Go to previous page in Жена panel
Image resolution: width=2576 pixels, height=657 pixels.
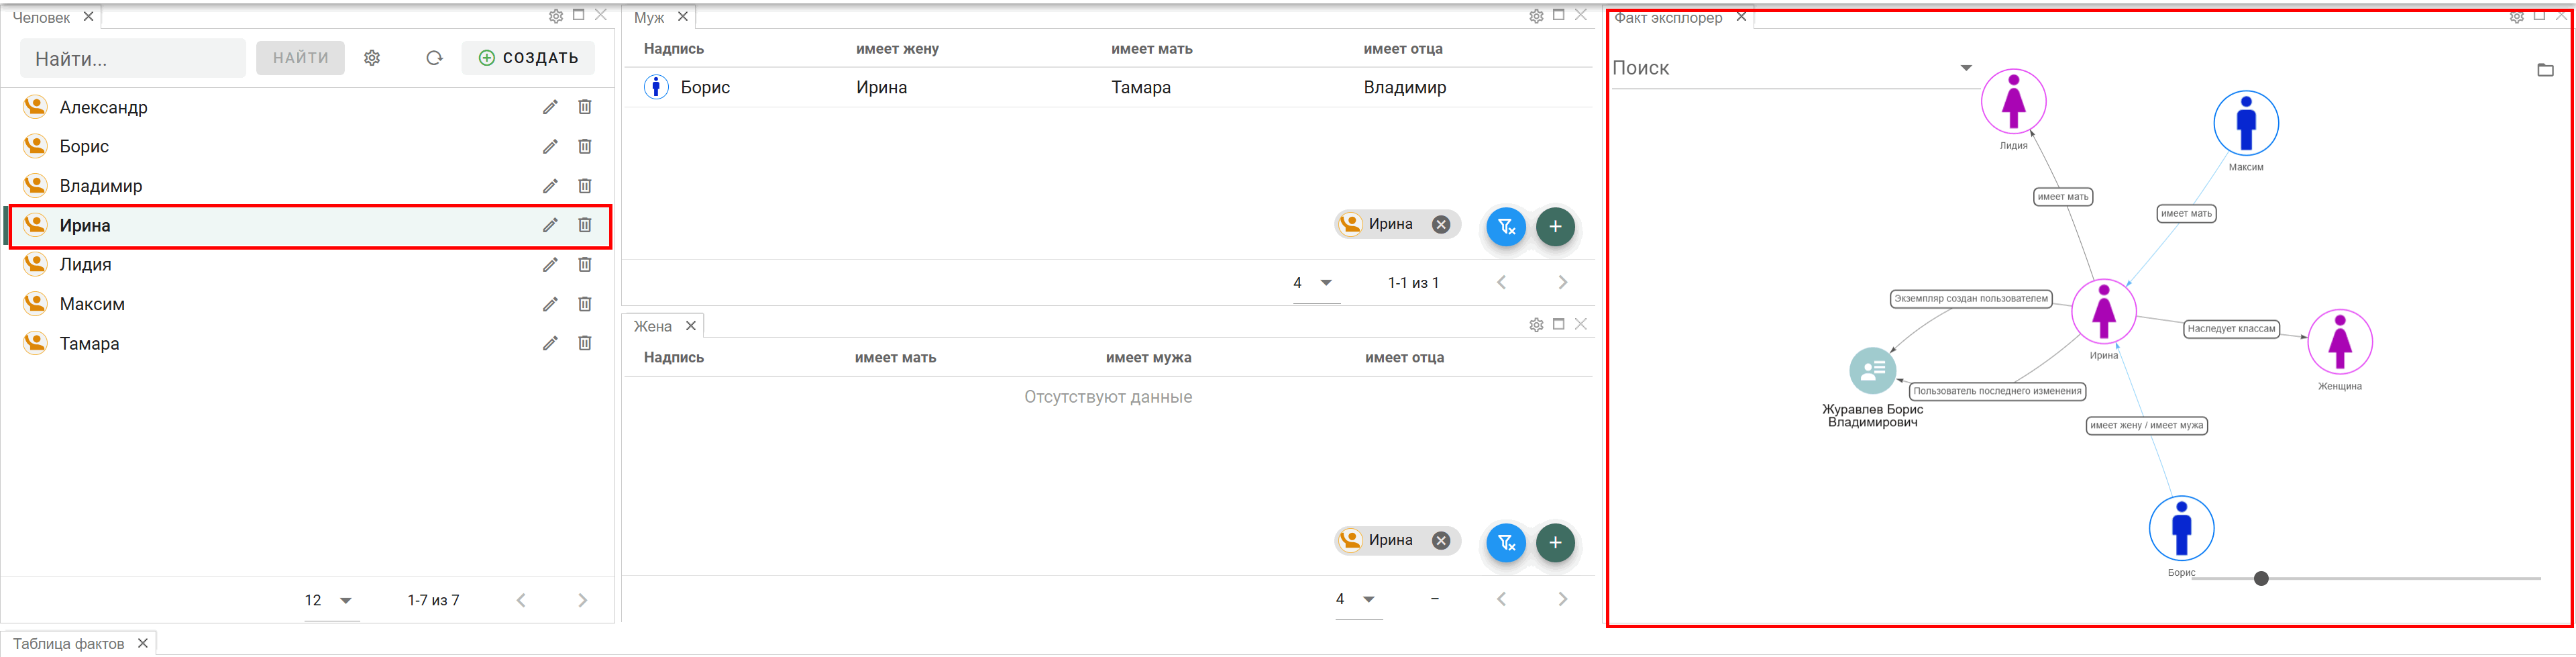coord(1501,599)
